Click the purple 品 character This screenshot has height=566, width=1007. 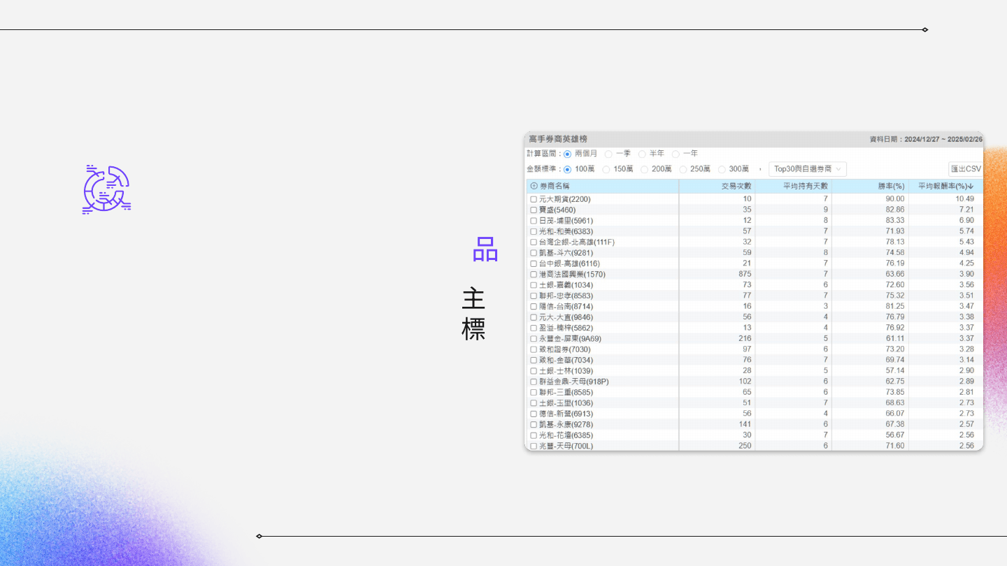coord(485,249)
